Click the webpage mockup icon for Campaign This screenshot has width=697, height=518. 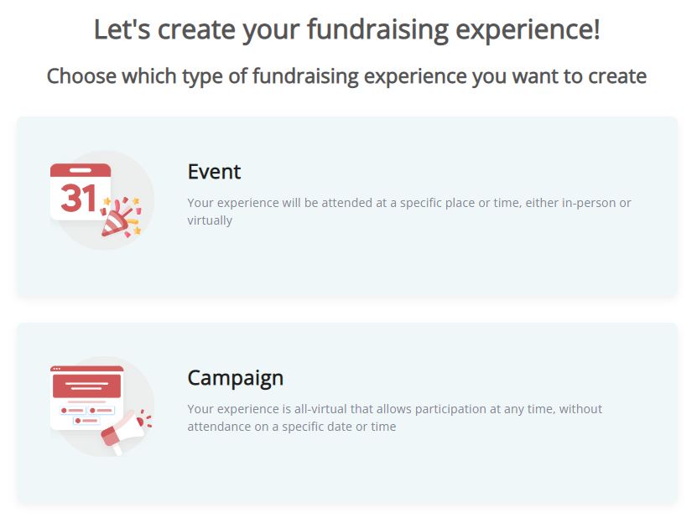point(86,397)
